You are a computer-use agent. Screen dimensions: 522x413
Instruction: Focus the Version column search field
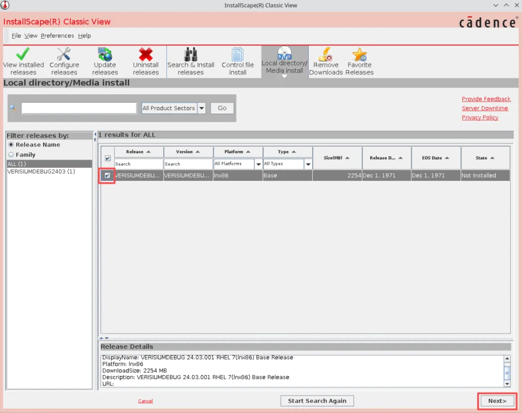pos(188,164)
